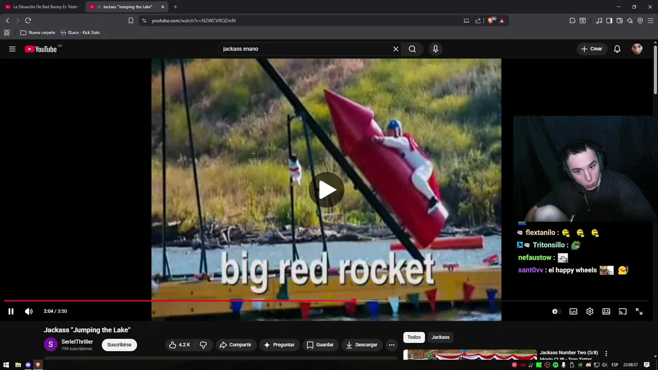The height and width of the screenshot is (370, 658).
Task: Download video with Descargar button
Action: point(362,345)
